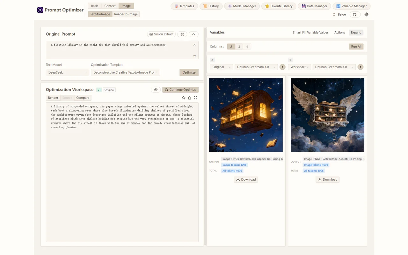Click column B image info PNG tag
408x255 pixels.
click(x=334, y=159)
